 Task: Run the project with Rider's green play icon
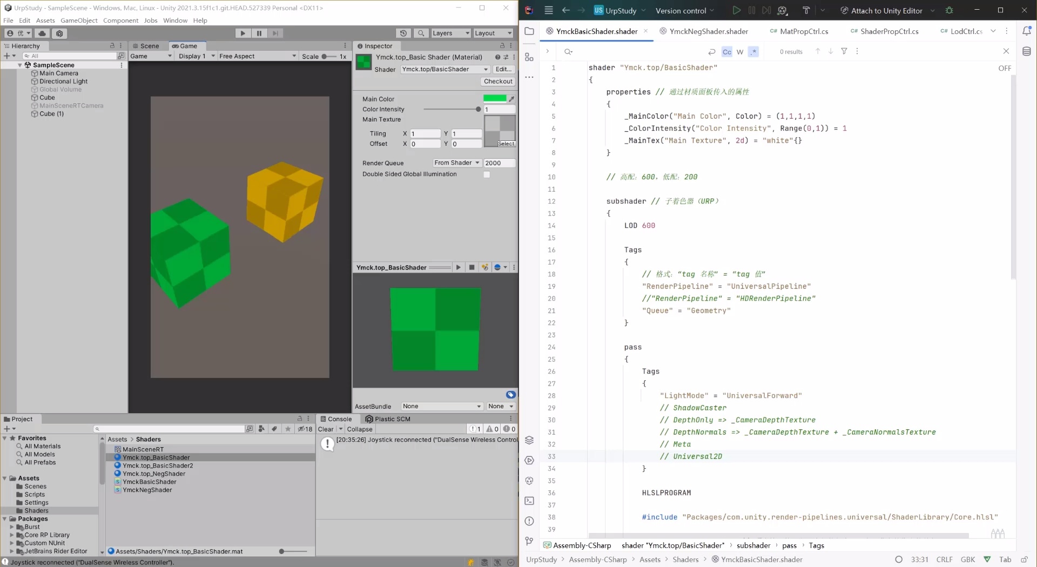pos(736,10)
